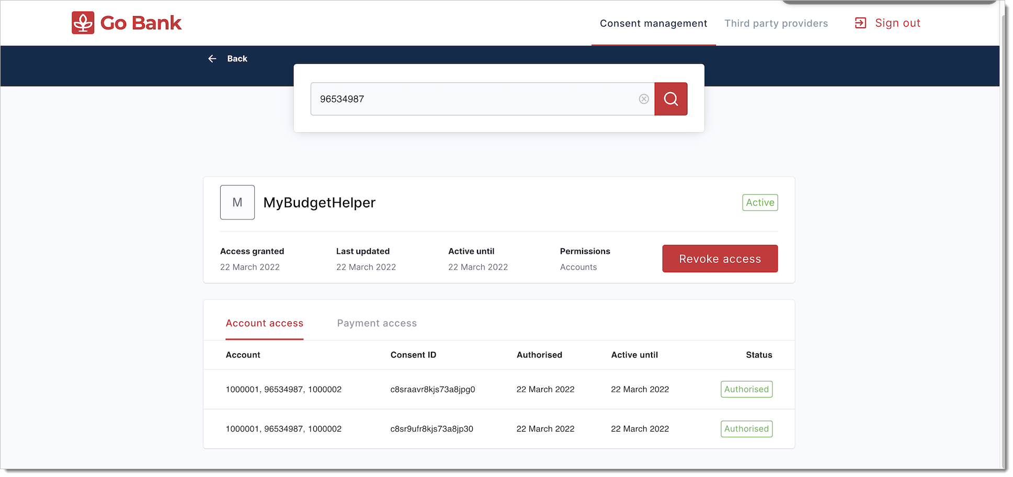Click the sign out door icon
The width and height of the screenshot is (1013, 477).
point(860,23)
